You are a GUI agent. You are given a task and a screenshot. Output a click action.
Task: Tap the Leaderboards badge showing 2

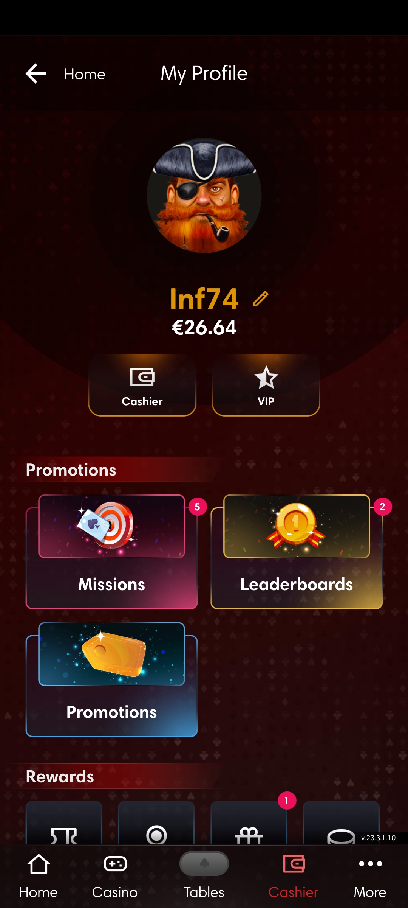pos(382,507)
